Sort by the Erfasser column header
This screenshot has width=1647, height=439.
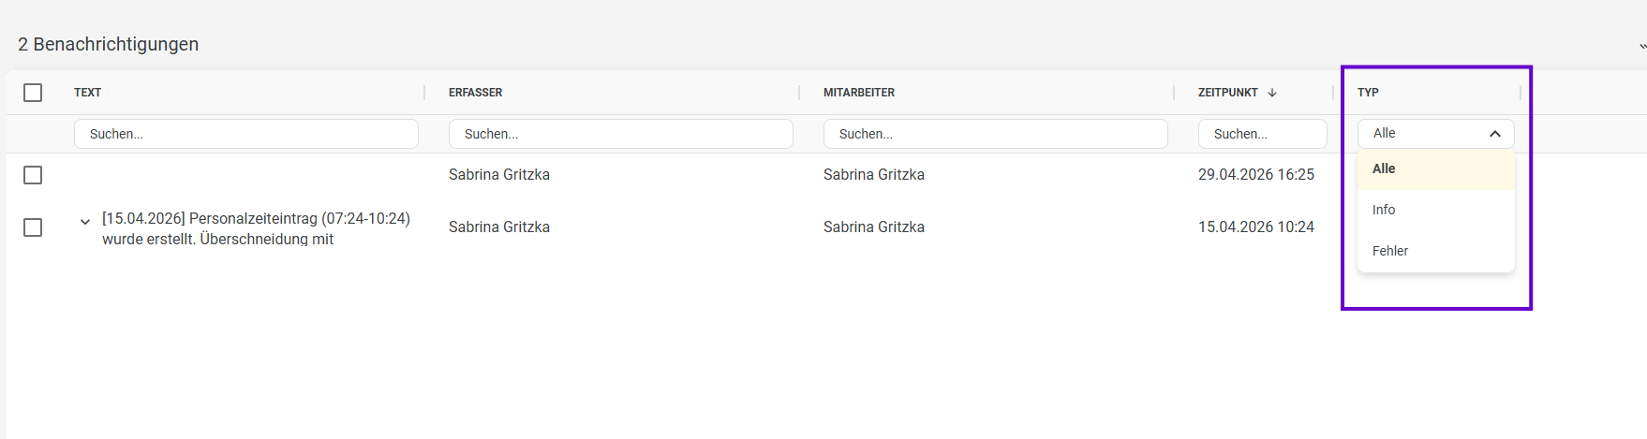pos(475,93)
